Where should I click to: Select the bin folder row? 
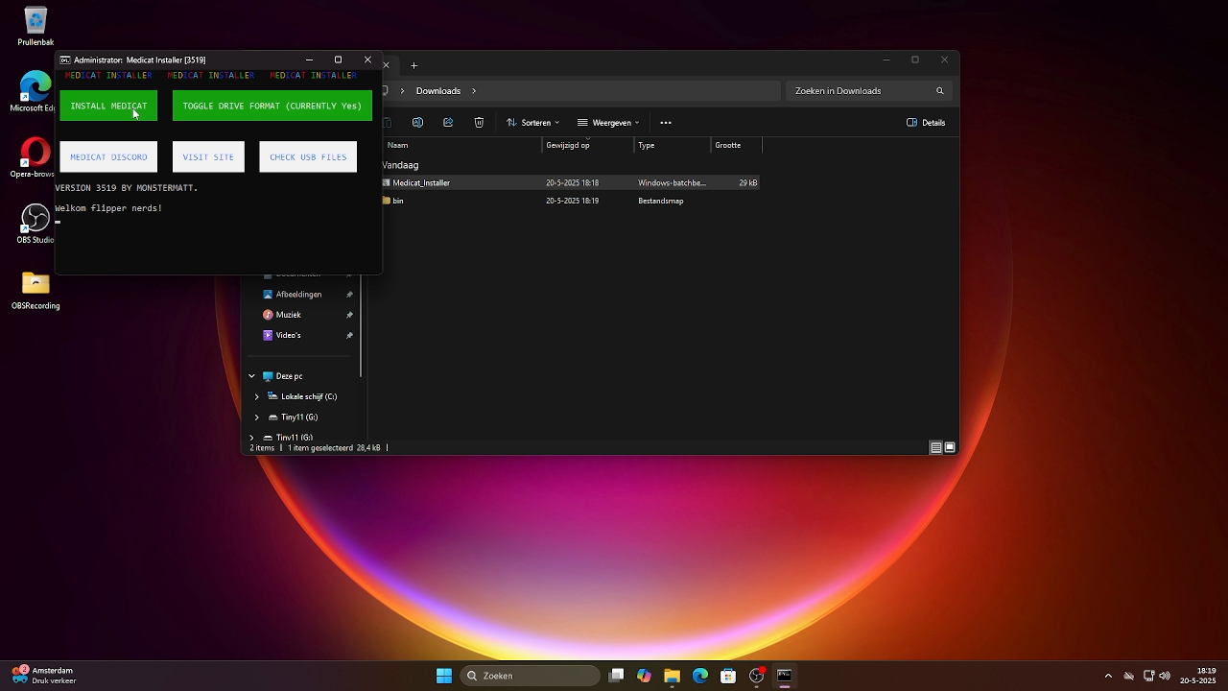pyautogui.click(x=571, y=201)
